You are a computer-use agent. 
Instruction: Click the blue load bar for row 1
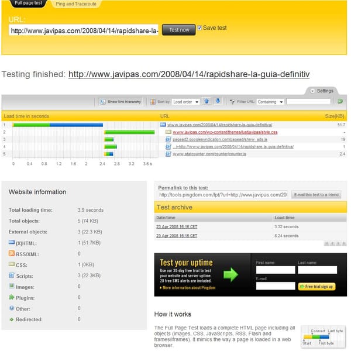[76, 125]
